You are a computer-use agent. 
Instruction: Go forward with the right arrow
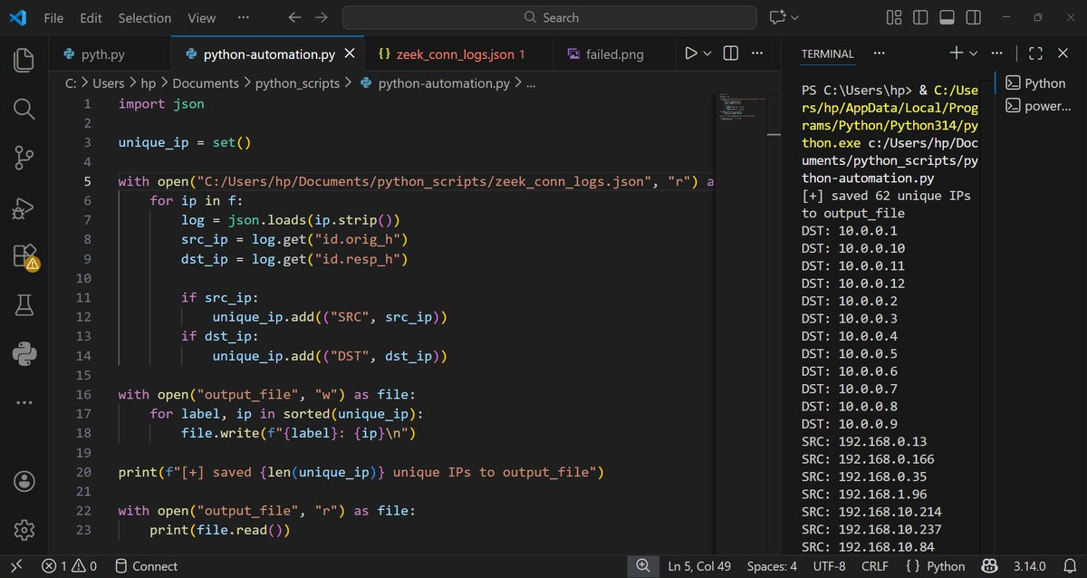point(321,17)
